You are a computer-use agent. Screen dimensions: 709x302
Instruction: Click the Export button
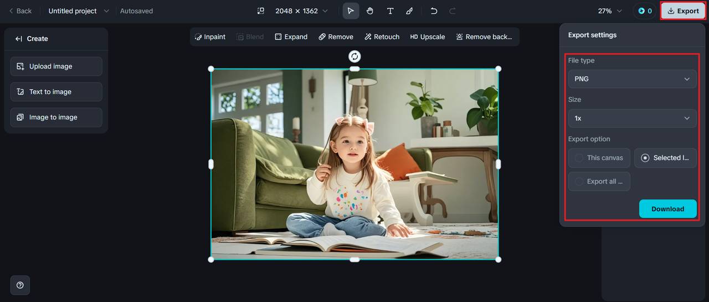click(x=683, y=11)
